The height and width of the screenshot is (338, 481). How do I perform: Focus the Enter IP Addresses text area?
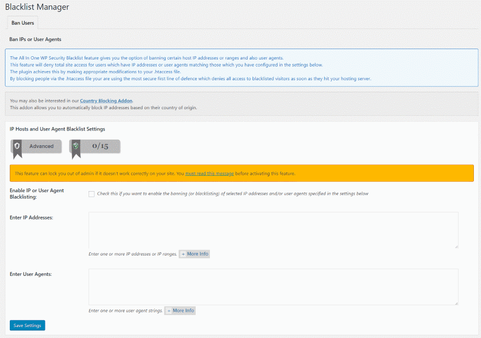pyautogui.click(x=273, y=230)
